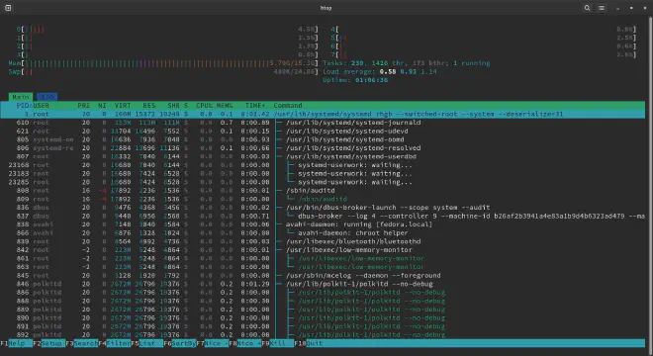
Task: Click F8 Nice + to lower priority
Action: pos(245,343)
